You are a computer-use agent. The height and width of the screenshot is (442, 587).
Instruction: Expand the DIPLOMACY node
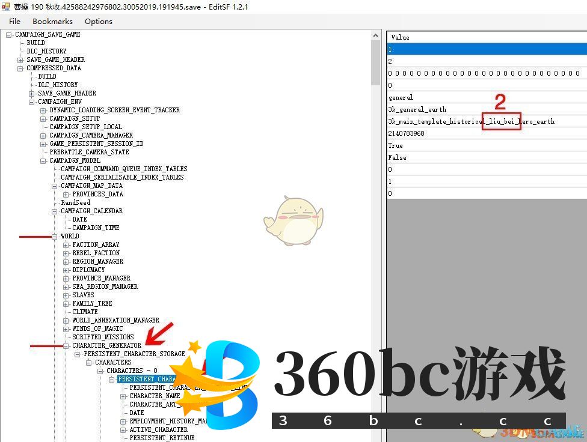(66, 270)
